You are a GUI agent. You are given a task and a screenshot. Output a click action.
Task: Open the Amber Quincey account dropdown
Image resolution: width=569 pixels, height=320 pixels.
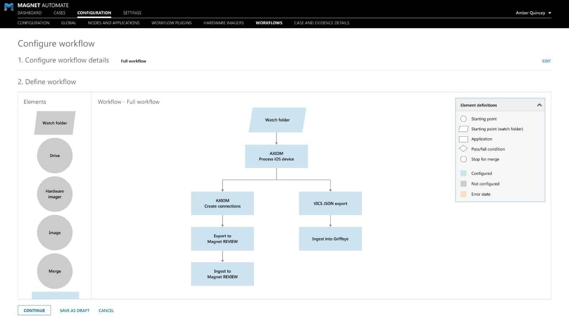pos(533,12)
